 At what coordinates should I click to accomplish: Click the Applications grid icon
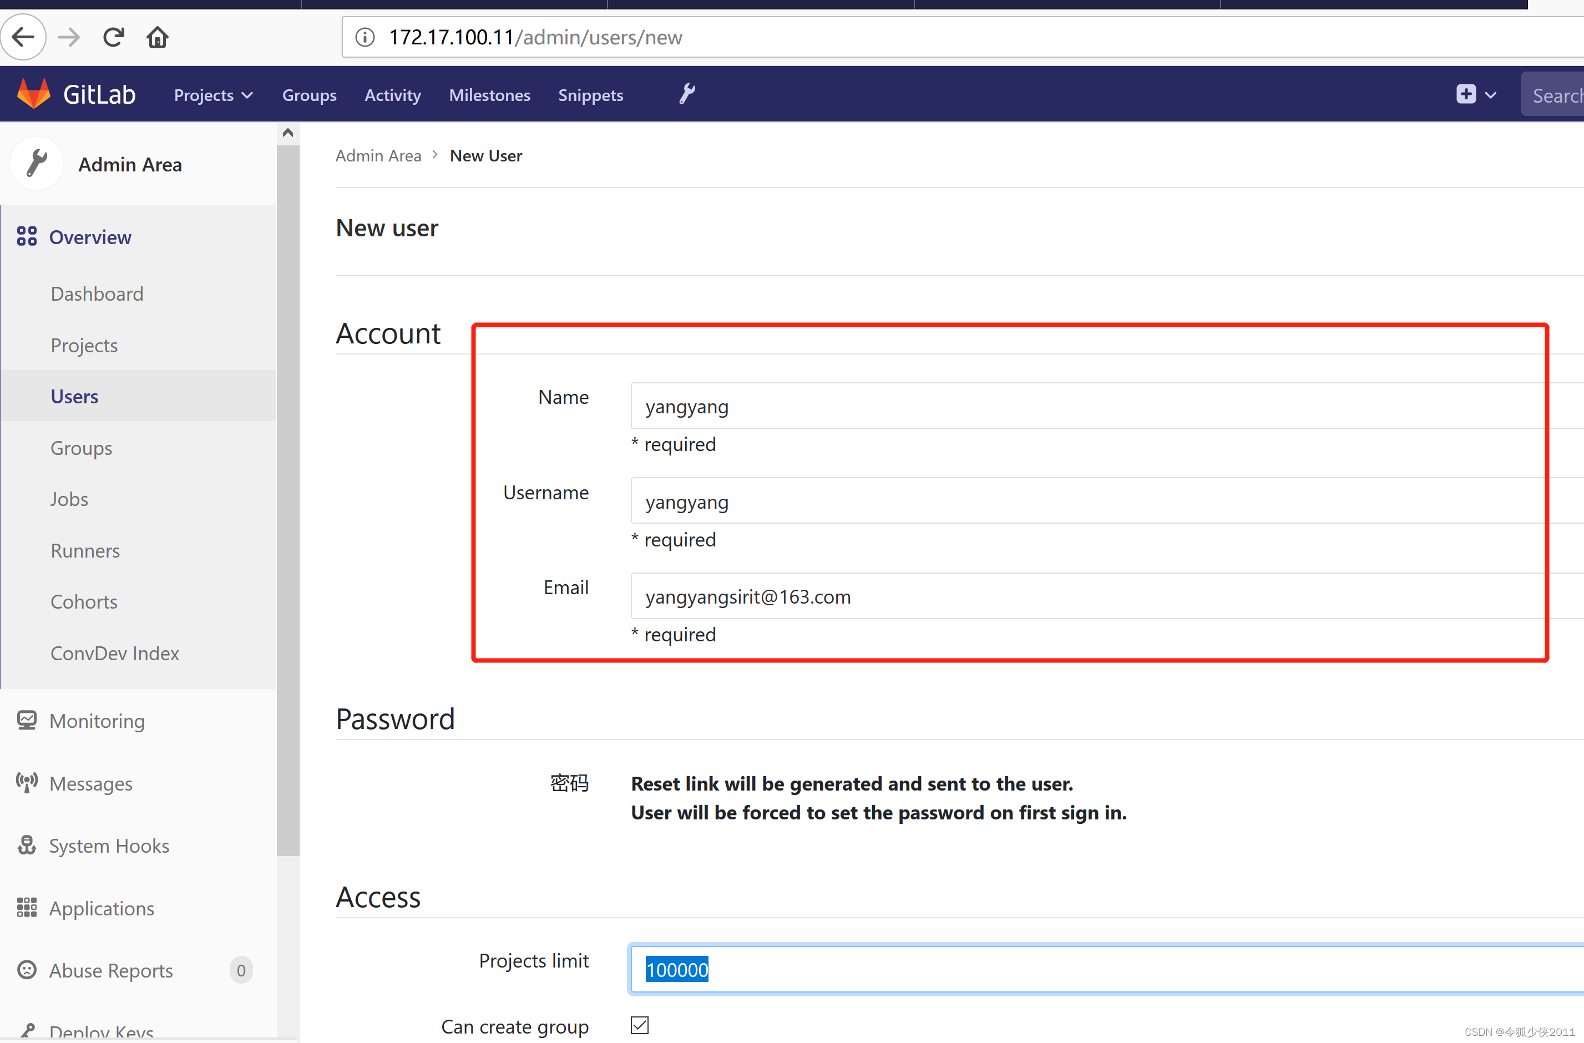pyautogui.click(x=27, y=907)
